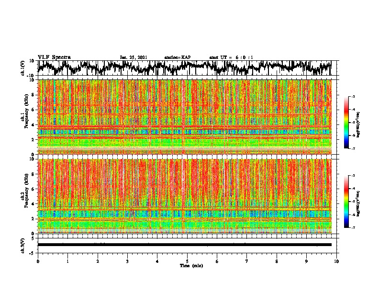Click the ch.1 spectrogram color scale bar
Viewport: 379px width, 293px height.
pyautogui.click(x=346, y=123)
